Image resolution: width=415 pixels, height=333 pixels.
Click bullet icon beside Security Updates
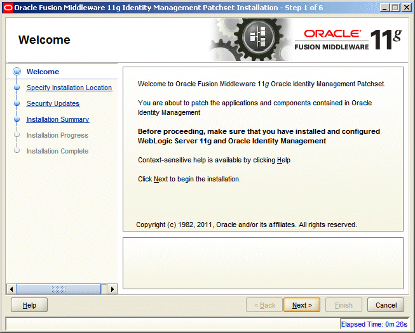tap(17, 103)
